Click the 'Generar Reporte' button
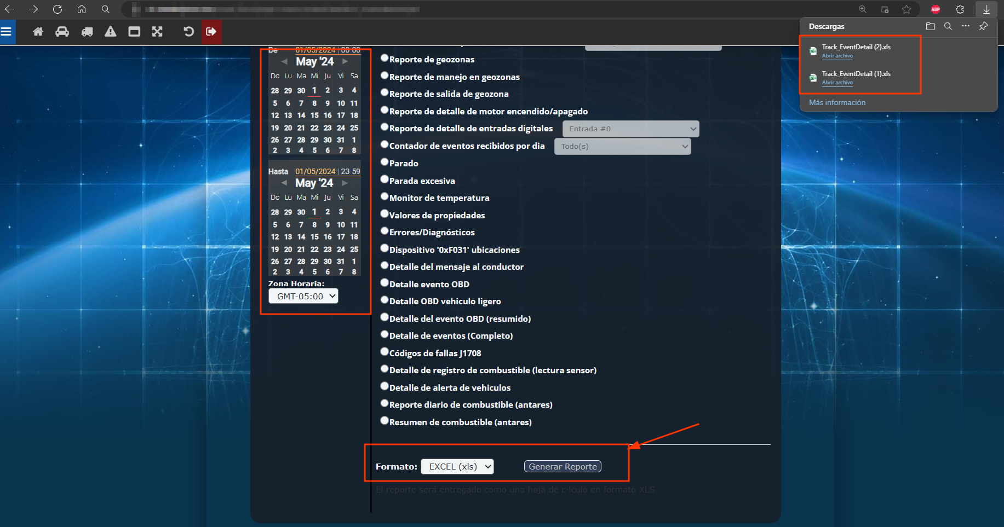 click(563, 466)
